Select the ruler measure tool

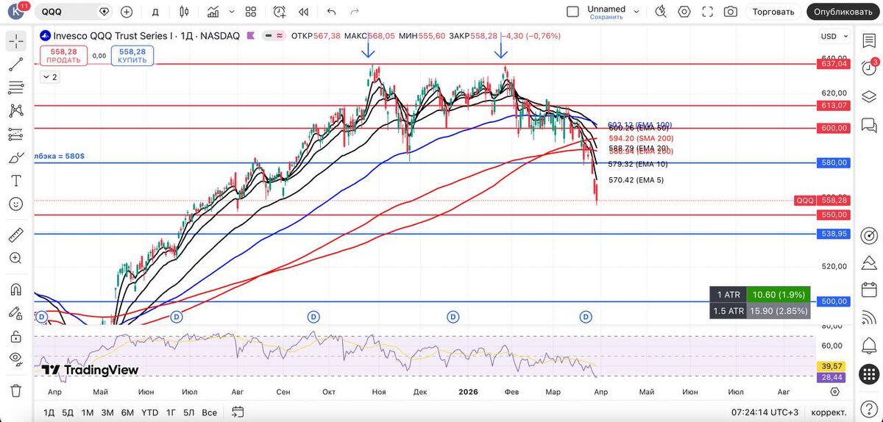click(x=16, y=235)
